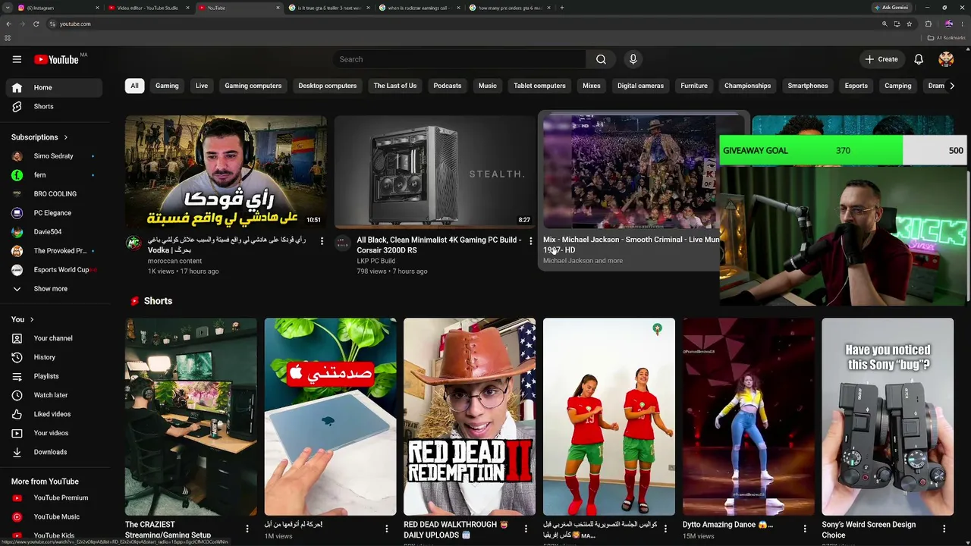971x546 pixels.
Task: Open Your videos
Action: 53,433
